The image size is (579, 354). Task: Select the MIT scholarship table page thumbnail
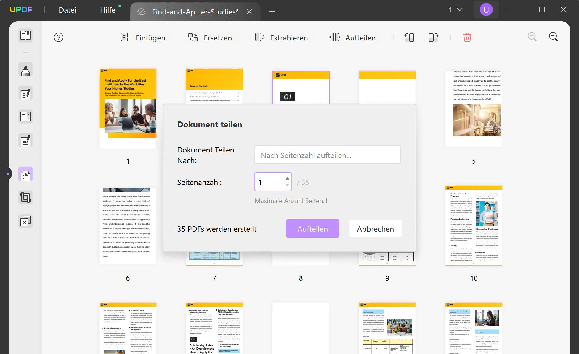pos(387,328)
